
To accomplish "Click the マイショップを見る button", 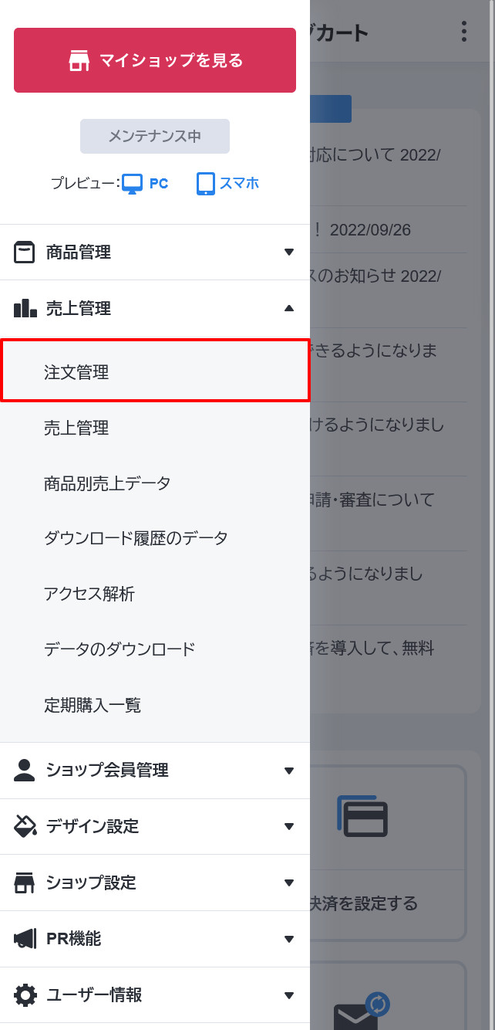I will pyautogui.click(x=155, y=60).
